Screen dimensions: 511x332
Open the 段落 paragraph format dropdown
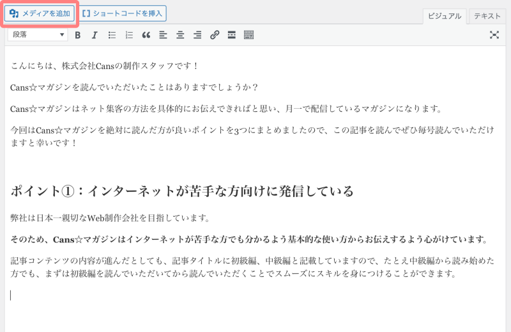coord(37,35)
